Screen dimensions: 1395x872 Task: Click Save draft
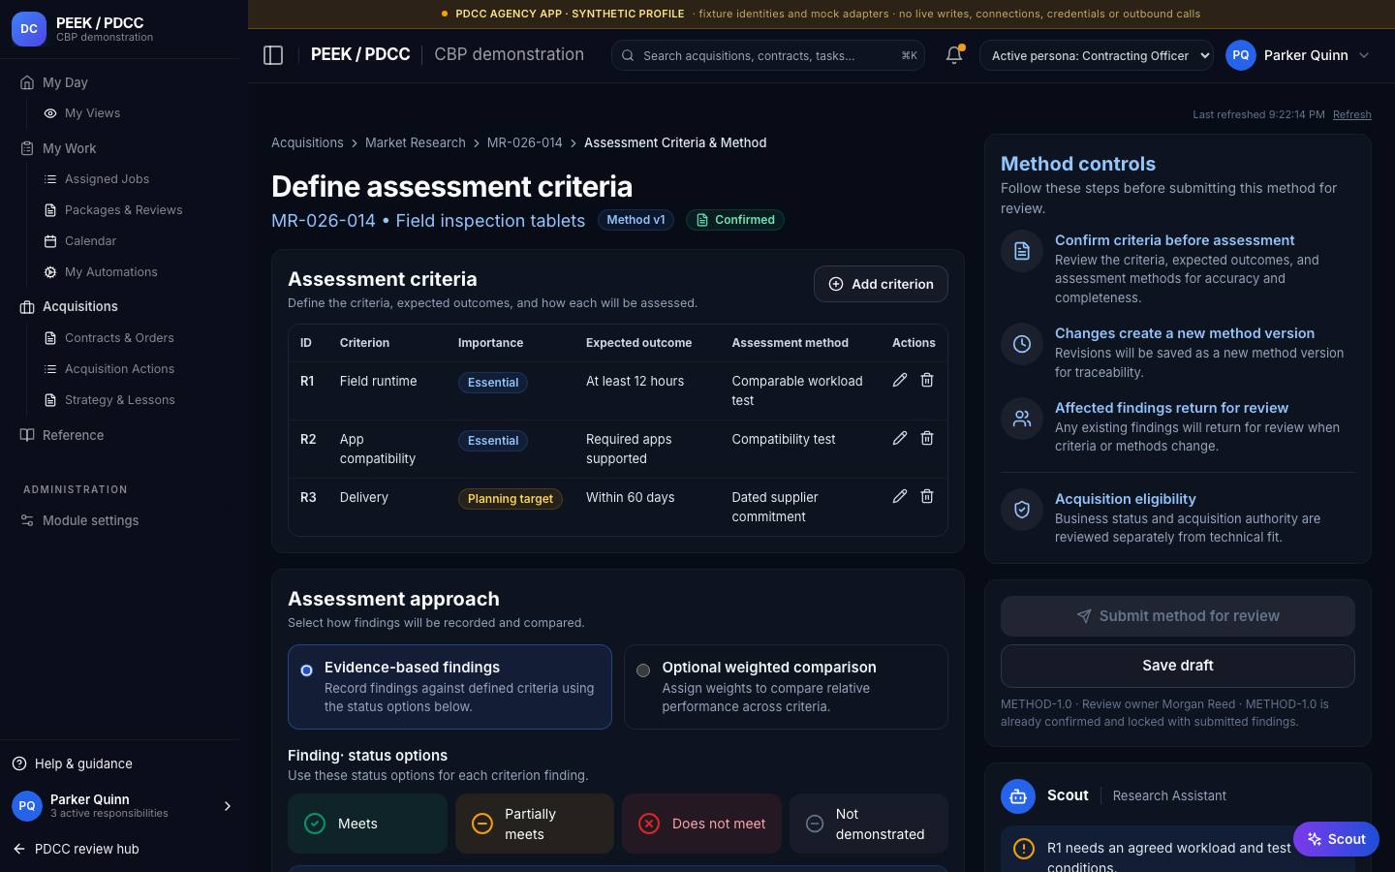click(1177, 666)
